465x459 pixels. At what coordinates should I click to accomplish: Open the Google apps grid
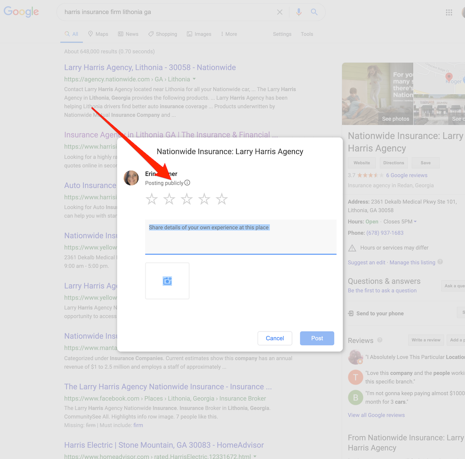tap(449, 13)
